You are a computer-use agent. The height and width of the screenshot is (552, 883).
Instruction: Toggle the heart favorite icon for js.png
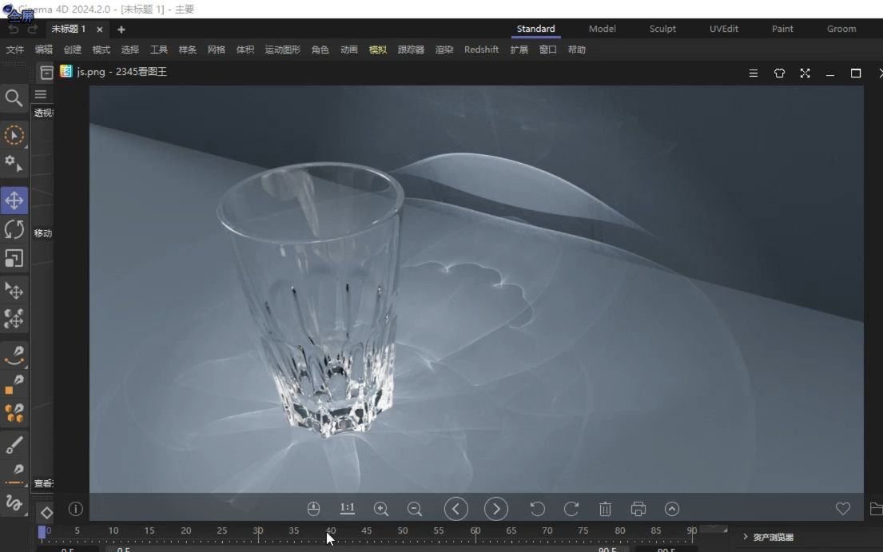tap(843, 508)
